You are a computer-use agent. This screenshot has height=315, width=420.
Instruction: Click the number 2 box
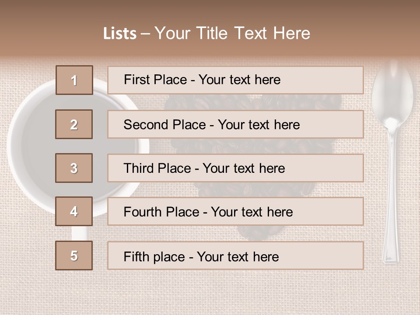coord(74,124)
